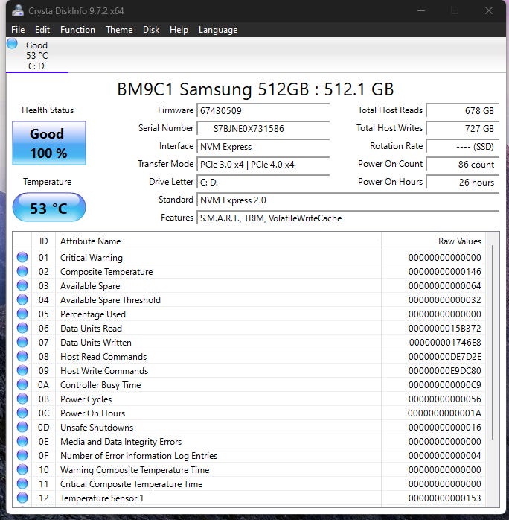Image resolution: width=509 pixels, height=520 pixels.
Task: Click status orb for Available Spare Threshold row
Action: pos(22,299)
